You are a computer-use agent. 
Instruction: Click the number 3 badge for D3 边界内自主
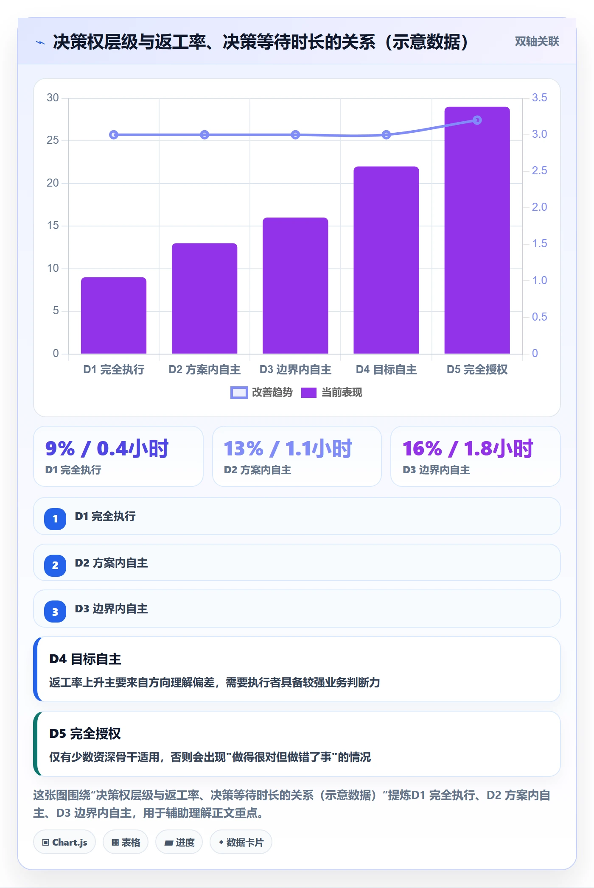(55, 612)
